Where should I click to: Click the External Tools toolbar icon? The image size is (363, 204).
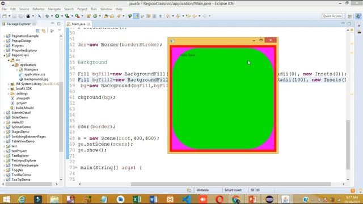(77, 16)
